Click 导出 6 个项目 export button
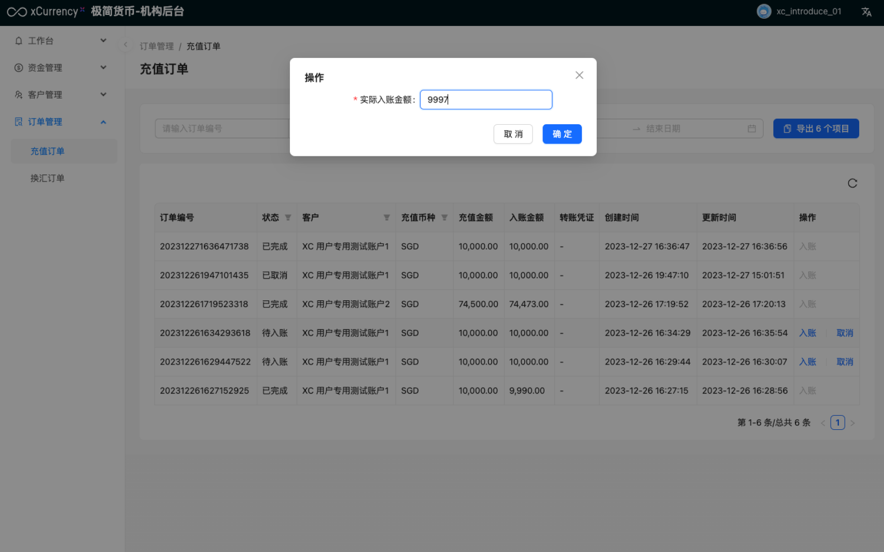884x552 pixels. [816, 128]
